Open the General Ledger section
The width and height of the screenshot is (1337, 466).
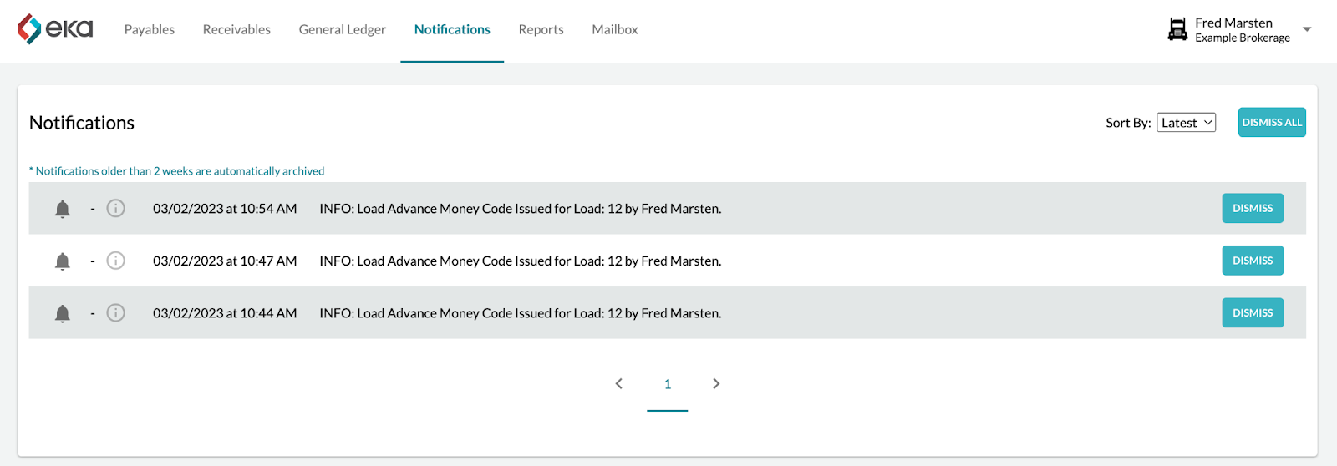[x=343, y=29]
